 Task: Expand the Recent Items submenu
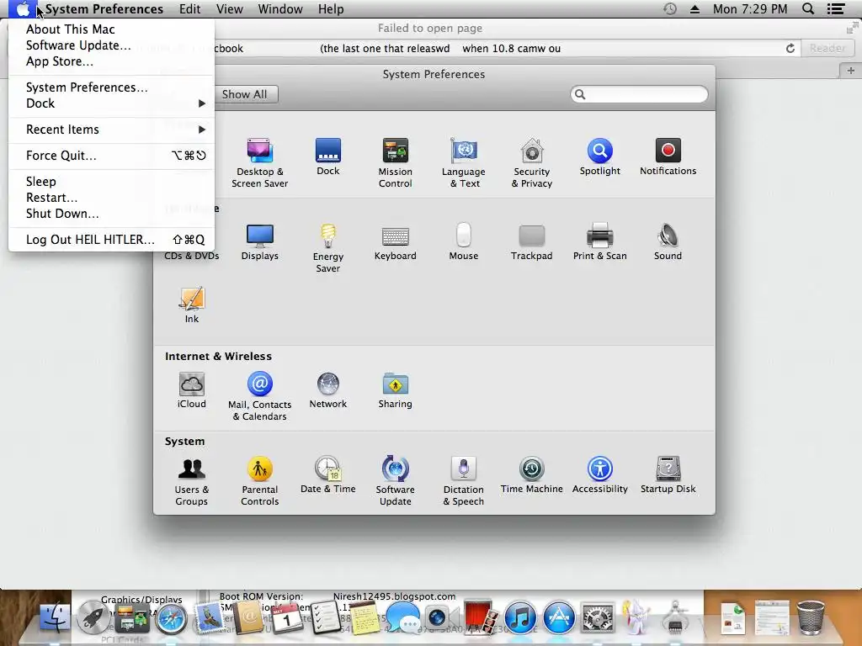[111, 130]
